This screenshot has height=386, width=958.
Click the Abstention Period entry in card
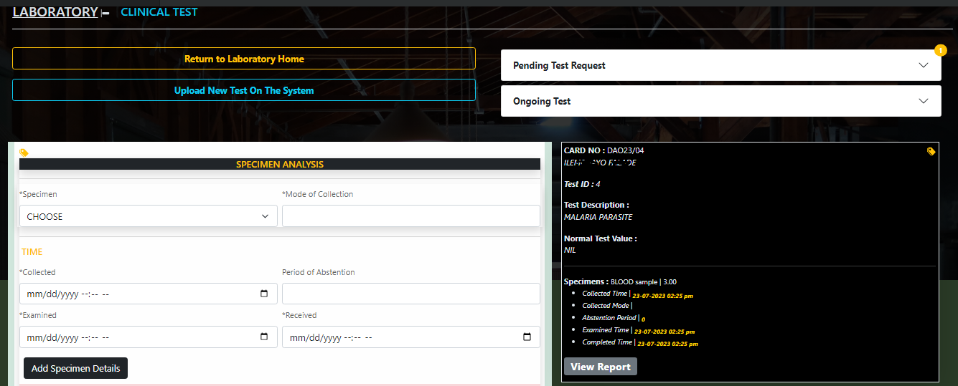[614, 318]
